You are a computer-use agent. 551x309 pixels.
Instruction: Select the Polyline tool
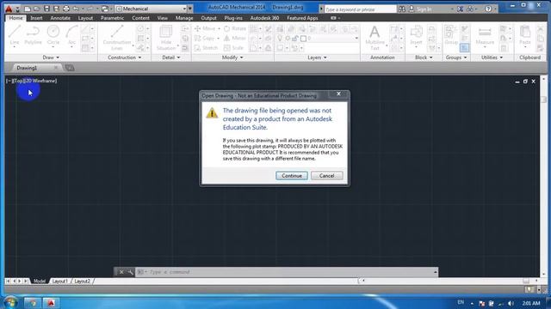click(x=33, y=35)
